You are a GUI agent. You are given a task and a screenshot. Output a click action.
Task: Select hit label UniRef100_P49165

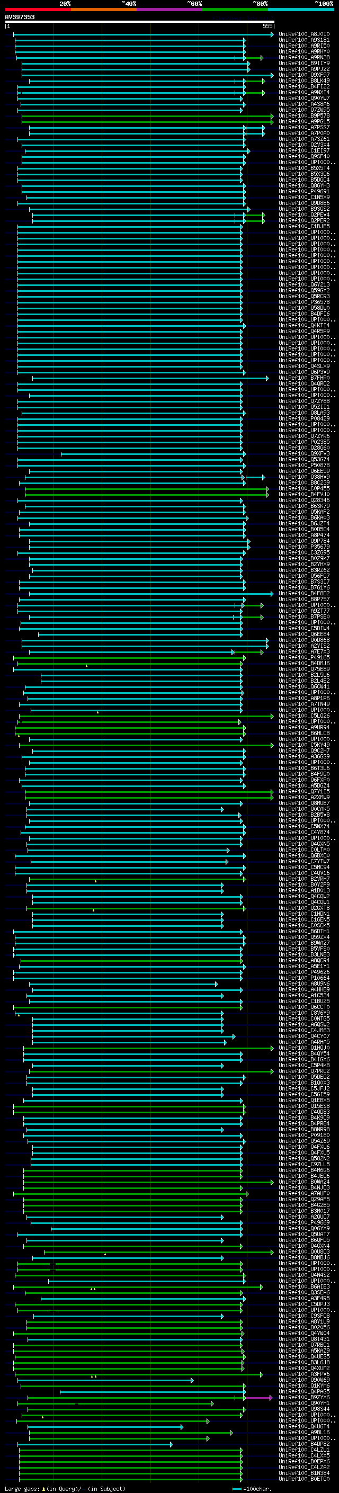point(304,658)
